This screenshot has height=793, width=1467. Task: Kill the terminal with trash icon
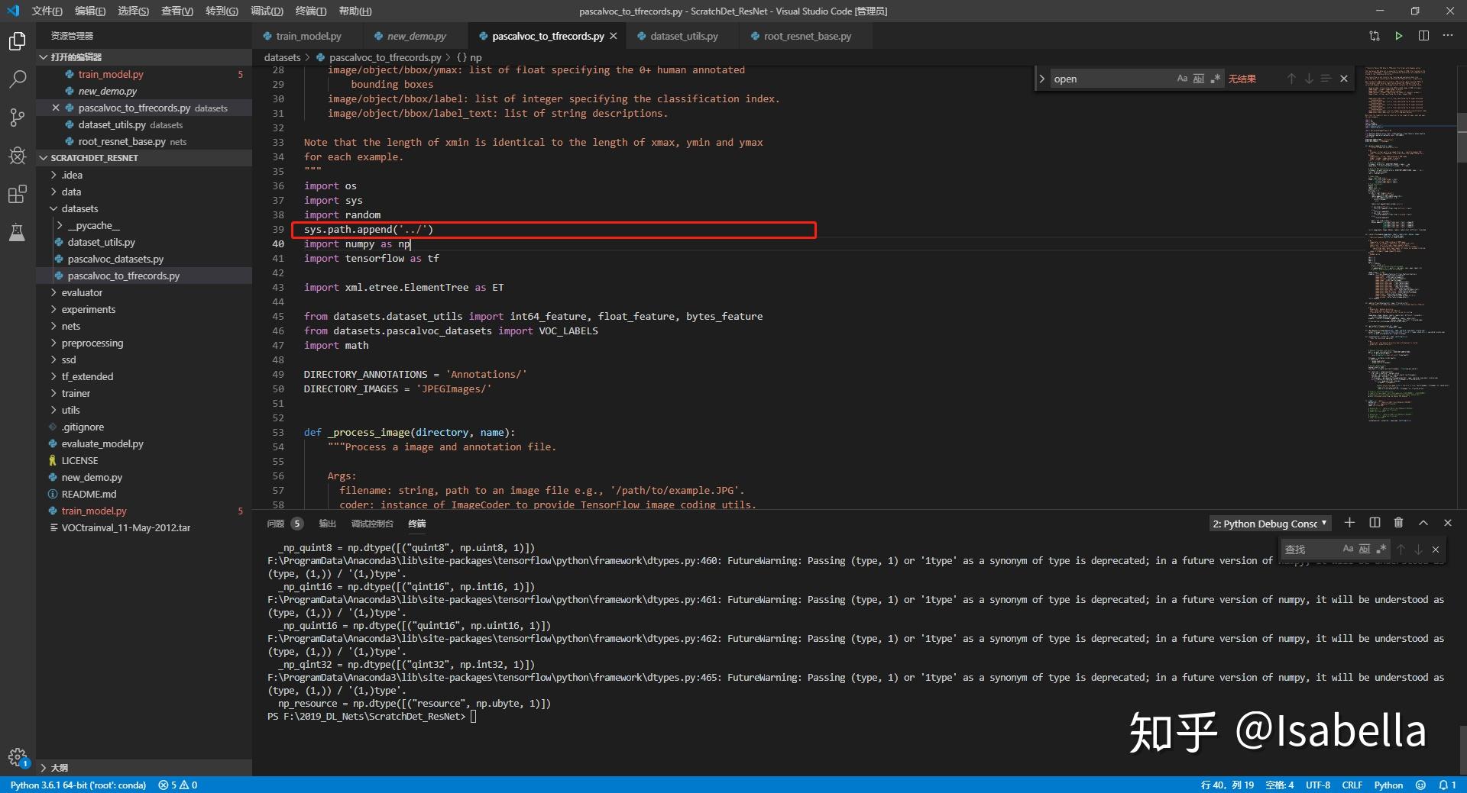click(x=1398, y=523)
